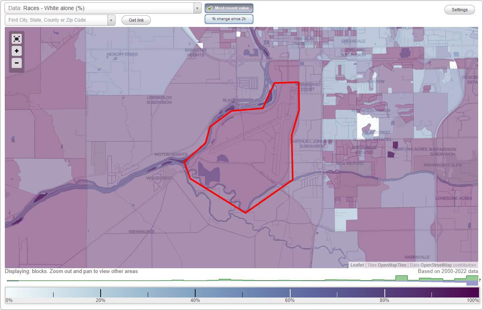Screen dimensions: 483x310
Task: Click the Find City dropdown arrow icon
Action: pos(111,20)
